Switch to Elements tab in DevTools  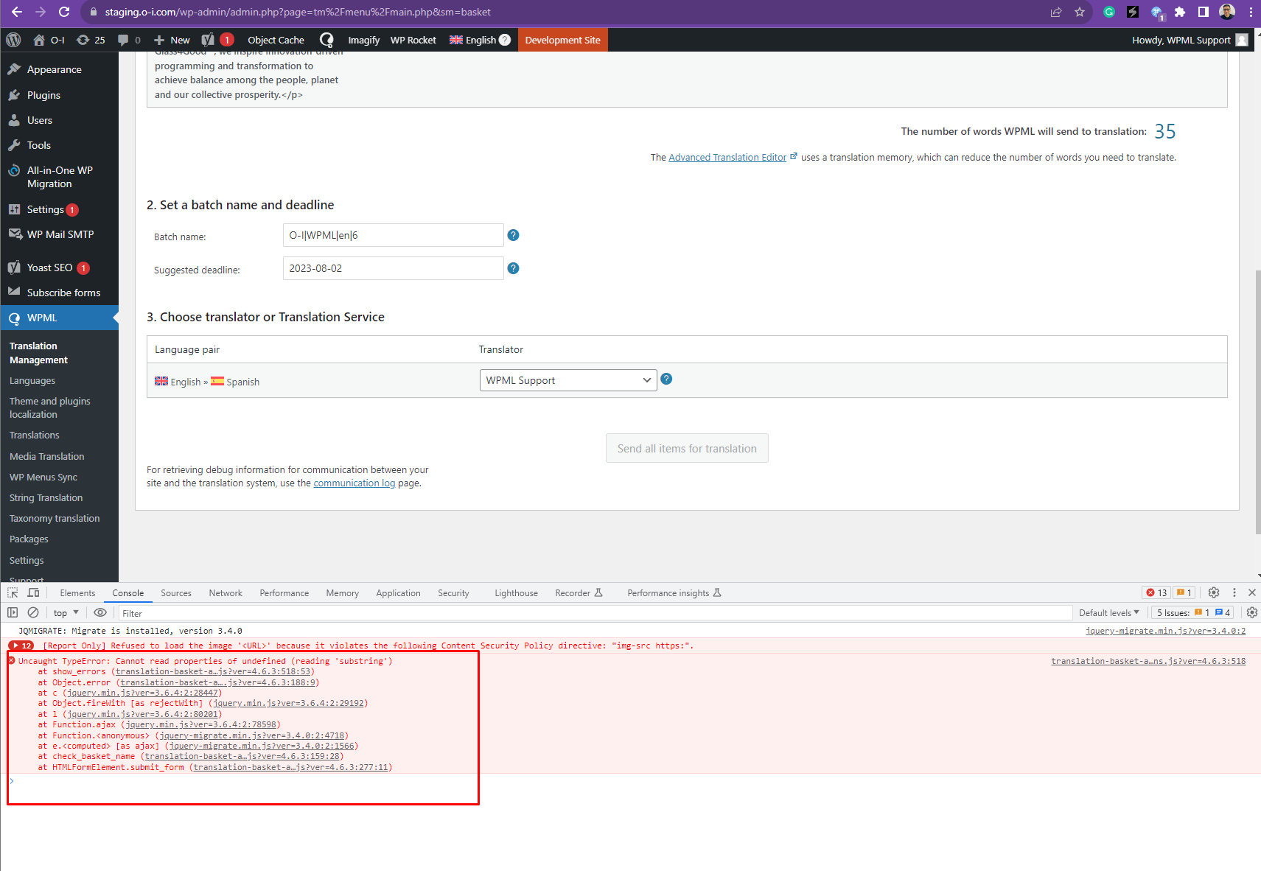tap(77, 592)
